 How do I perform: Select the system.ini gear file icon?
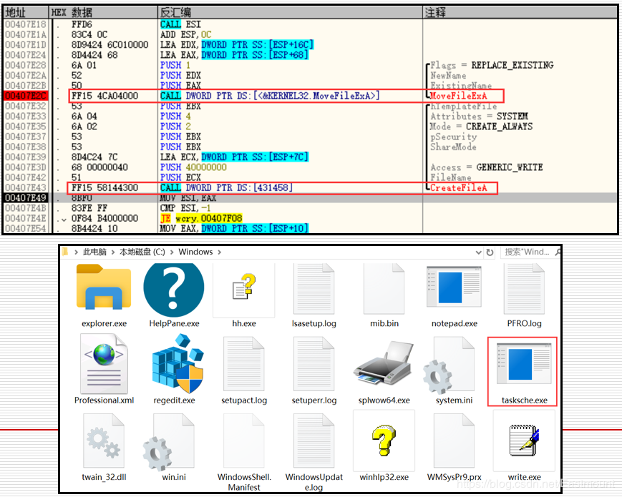449,365
